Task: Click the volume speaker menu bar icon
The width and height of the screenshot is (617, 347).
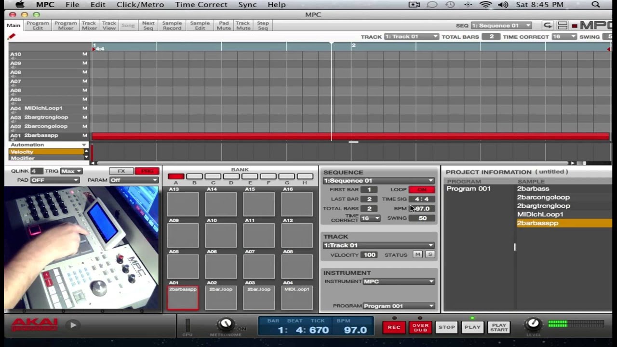Action: 503,5
